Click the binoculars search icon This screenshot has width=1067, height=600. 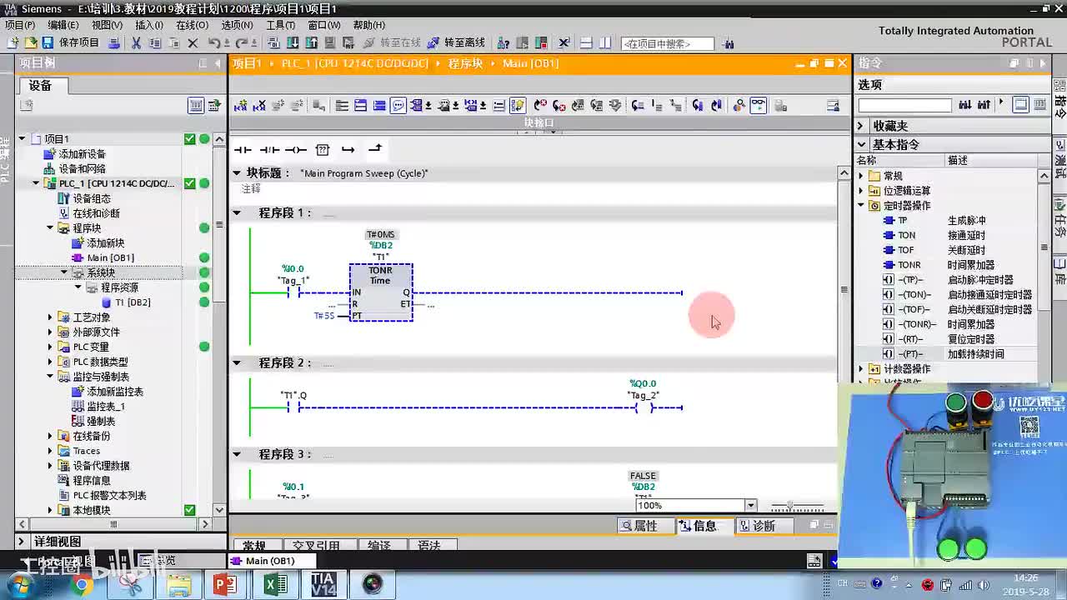coord(729,43)
